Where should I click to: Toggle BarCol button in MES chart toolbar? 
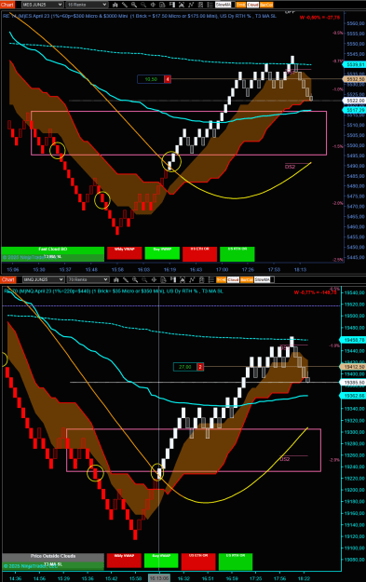pos(266,5)
